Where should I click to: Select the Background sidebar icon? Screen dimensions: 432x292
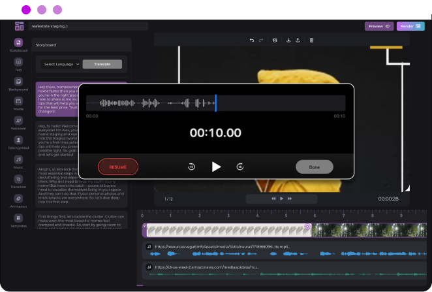coord(18,82)
